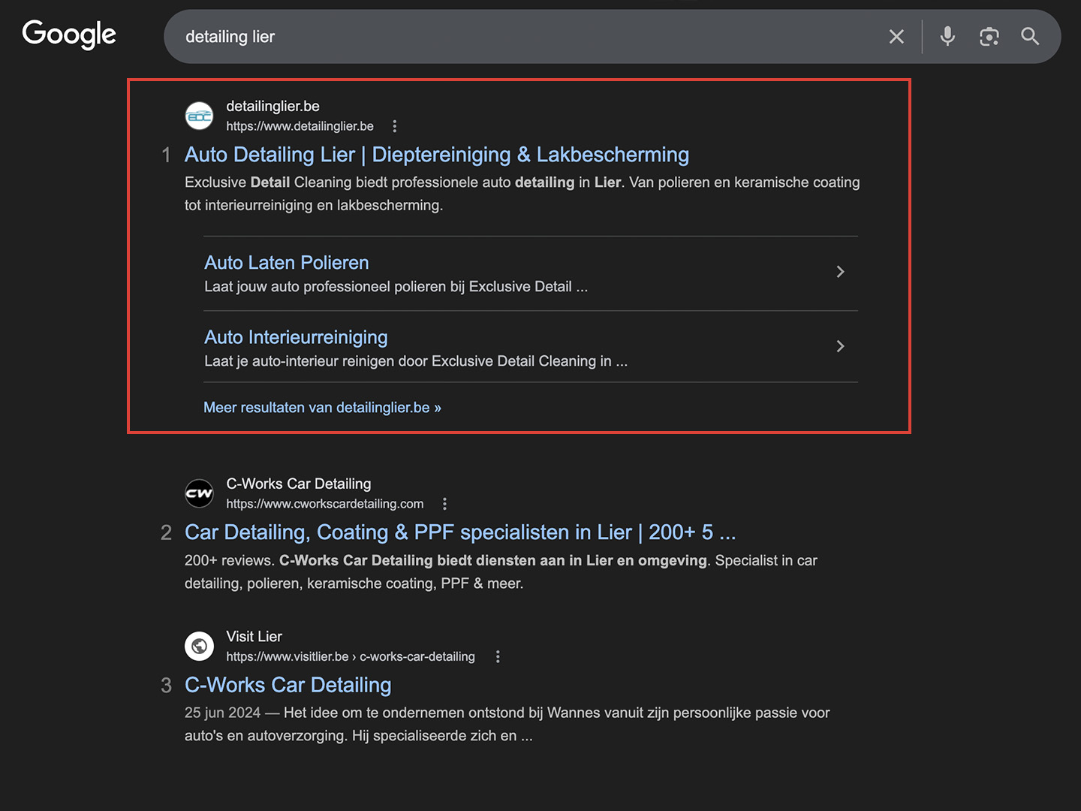This screenshot has height=811, width=1081.
Task: Expand Auto Interieurreiniging chevron arrow
Action: coord(840,346)
